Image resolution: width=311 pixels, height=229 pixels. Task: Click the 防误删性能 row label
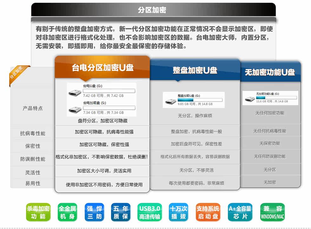[33, 159]
